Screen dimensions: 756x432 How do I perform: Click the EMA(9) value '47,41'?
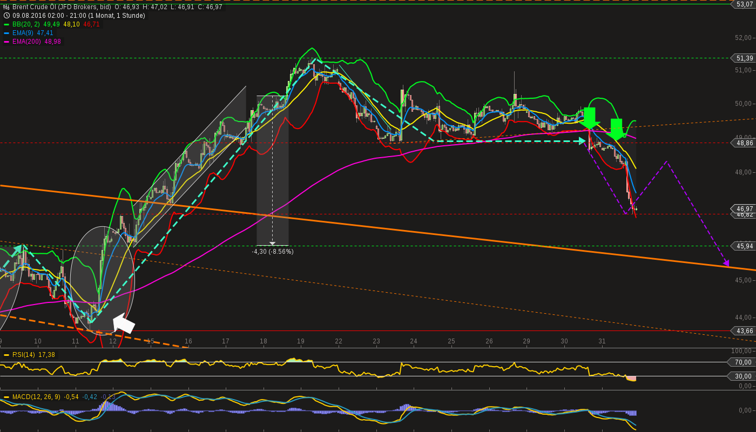pos(45,33)
